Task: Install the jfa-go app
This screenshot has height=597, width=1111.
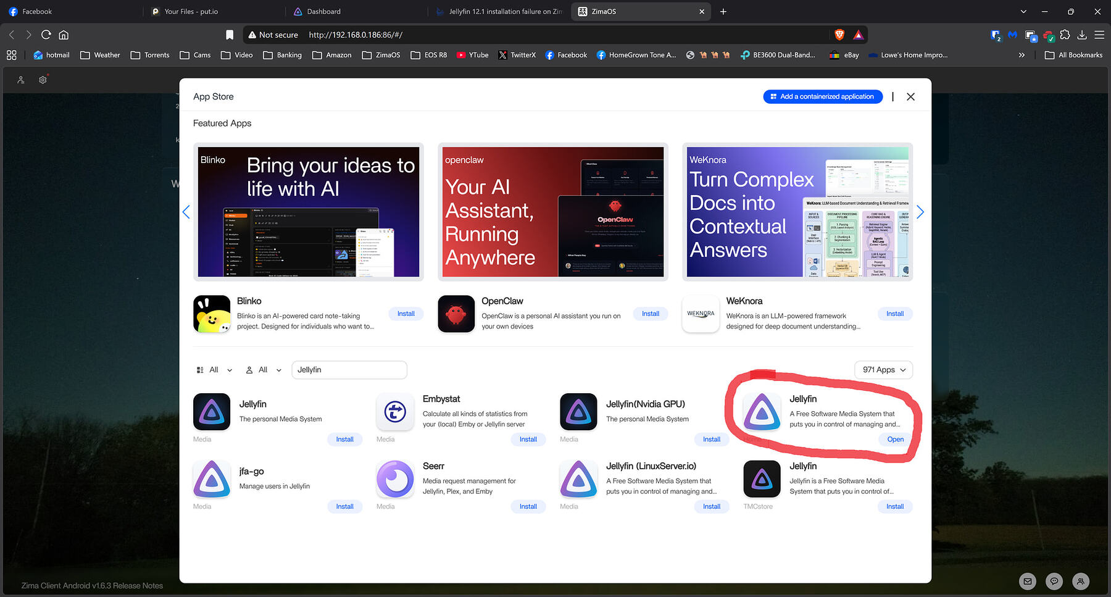Action: (345, 507)
